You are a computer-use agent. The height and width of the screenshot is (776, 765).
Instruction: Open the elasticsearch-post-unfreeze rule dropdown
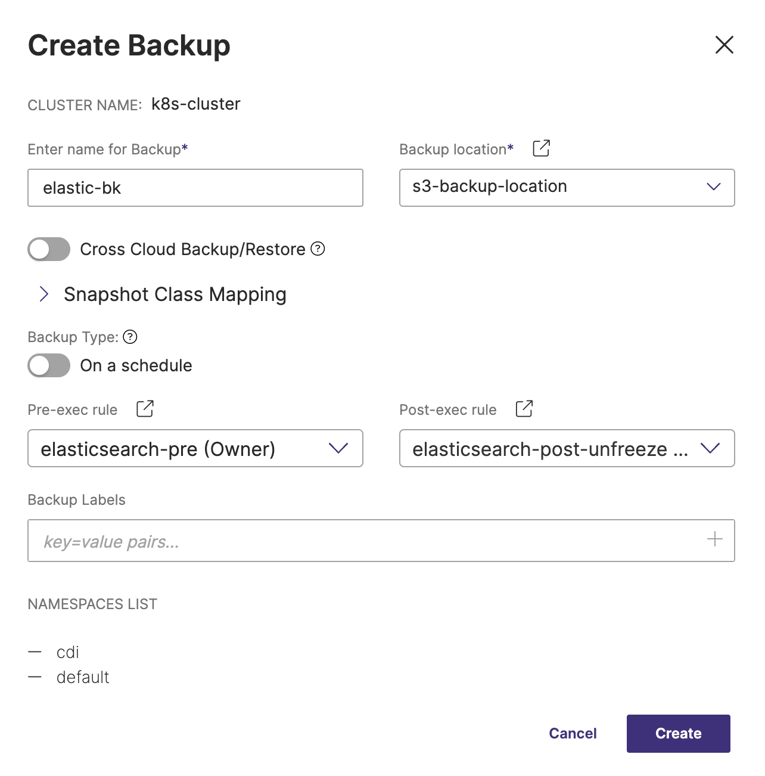(x=566, y=448)
